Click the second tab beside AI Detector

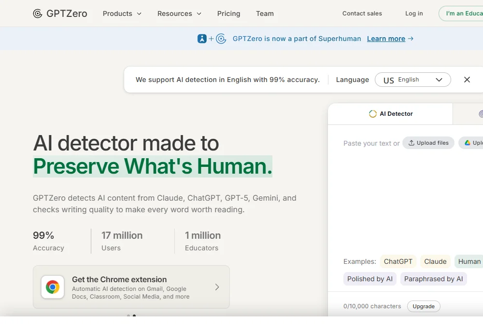468,114
